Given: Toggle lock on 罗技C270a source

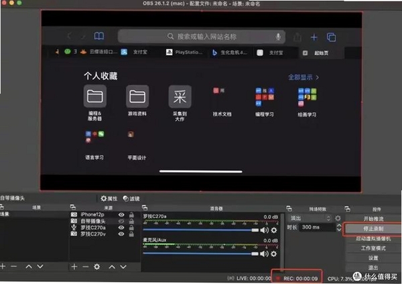Looking at the screenshot, I should (131, 227).
